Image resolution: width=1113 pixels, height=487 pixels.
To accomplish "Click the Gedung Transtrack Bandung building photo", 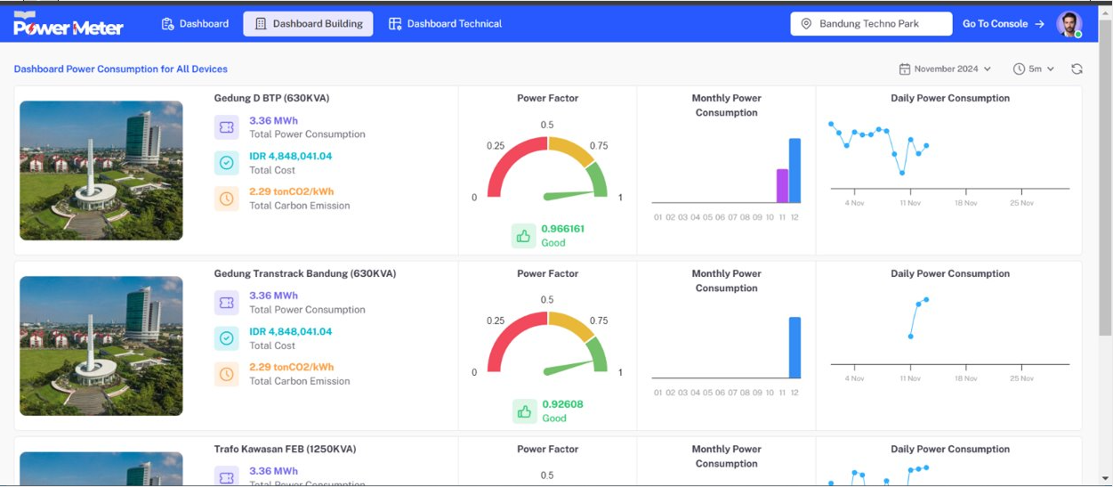I will pyautogui.click(x=101, y=345).
